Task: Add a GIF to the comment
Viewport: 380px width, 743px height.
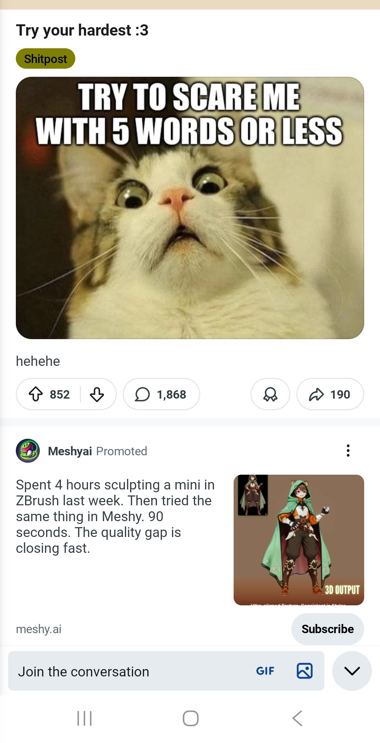Action: [x=265, y=671]
